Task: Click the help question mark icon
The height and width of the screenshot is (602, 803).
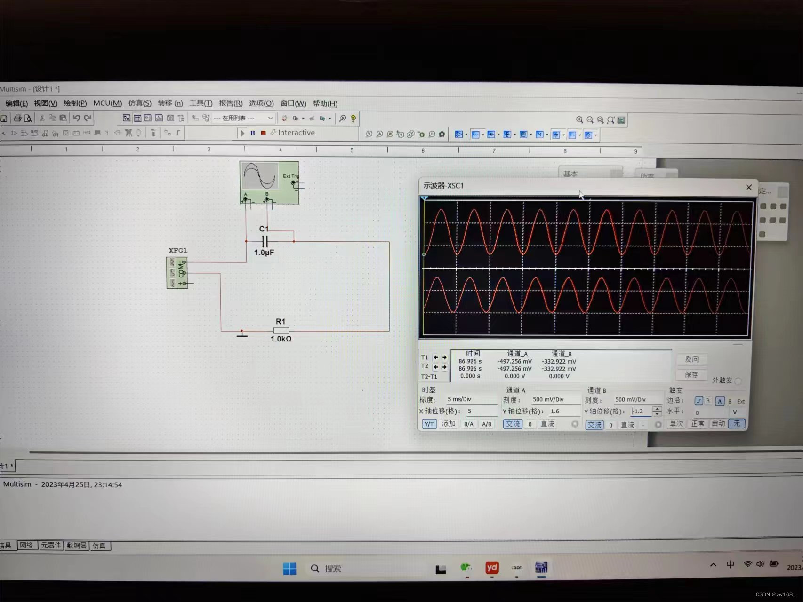Action: [x=353, y=119]
